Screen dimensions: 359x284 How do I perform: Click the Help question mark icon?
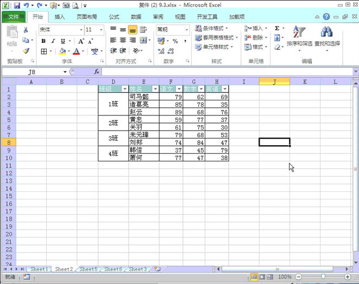326,16
